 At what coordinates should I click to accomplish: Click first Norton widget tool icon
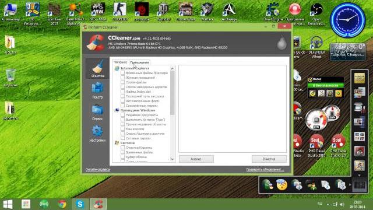click(x=312, y=93)
